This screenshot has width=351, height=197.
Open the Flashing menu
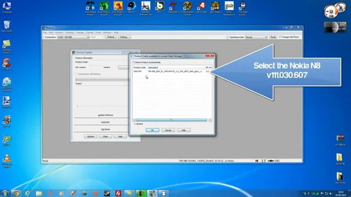tap(70, 33)
